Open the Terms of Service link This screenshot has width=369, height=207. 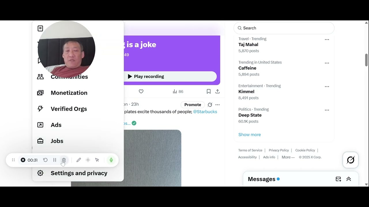click(250, 150)
